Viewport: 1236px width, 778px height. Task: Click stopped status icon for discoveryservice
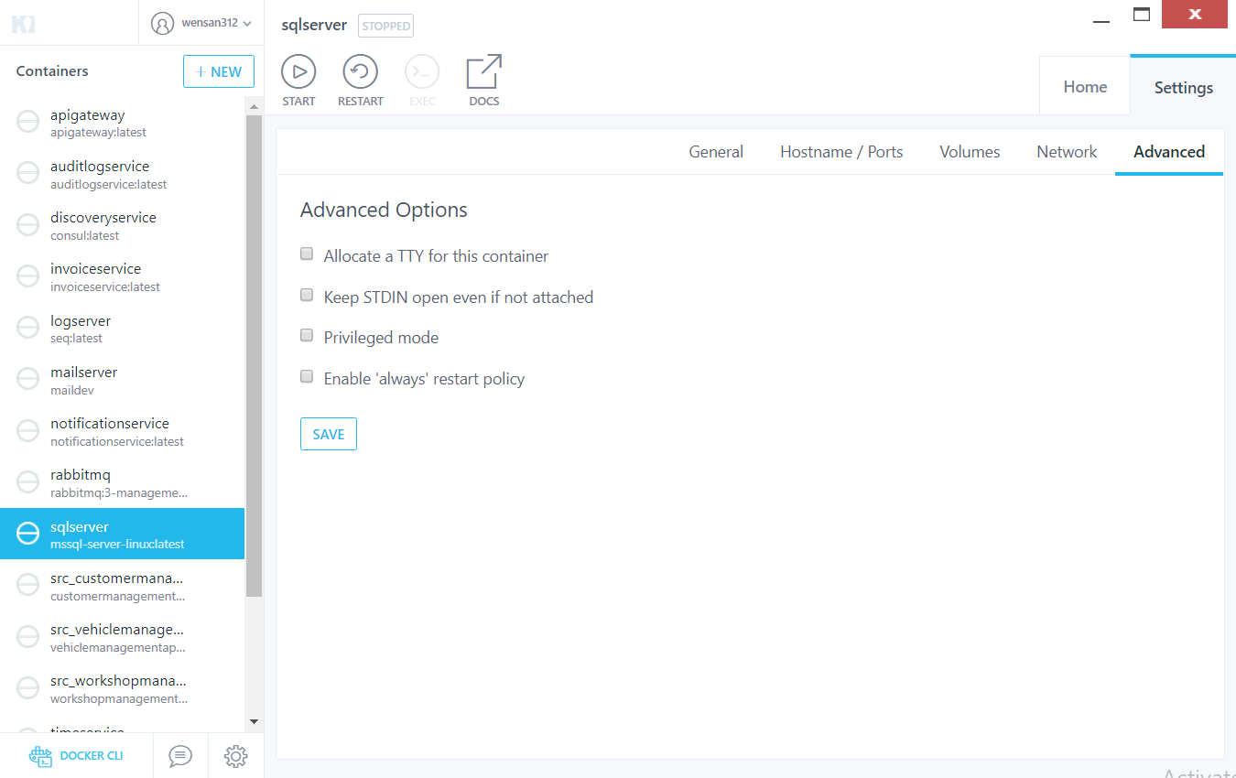pos(28,223)
